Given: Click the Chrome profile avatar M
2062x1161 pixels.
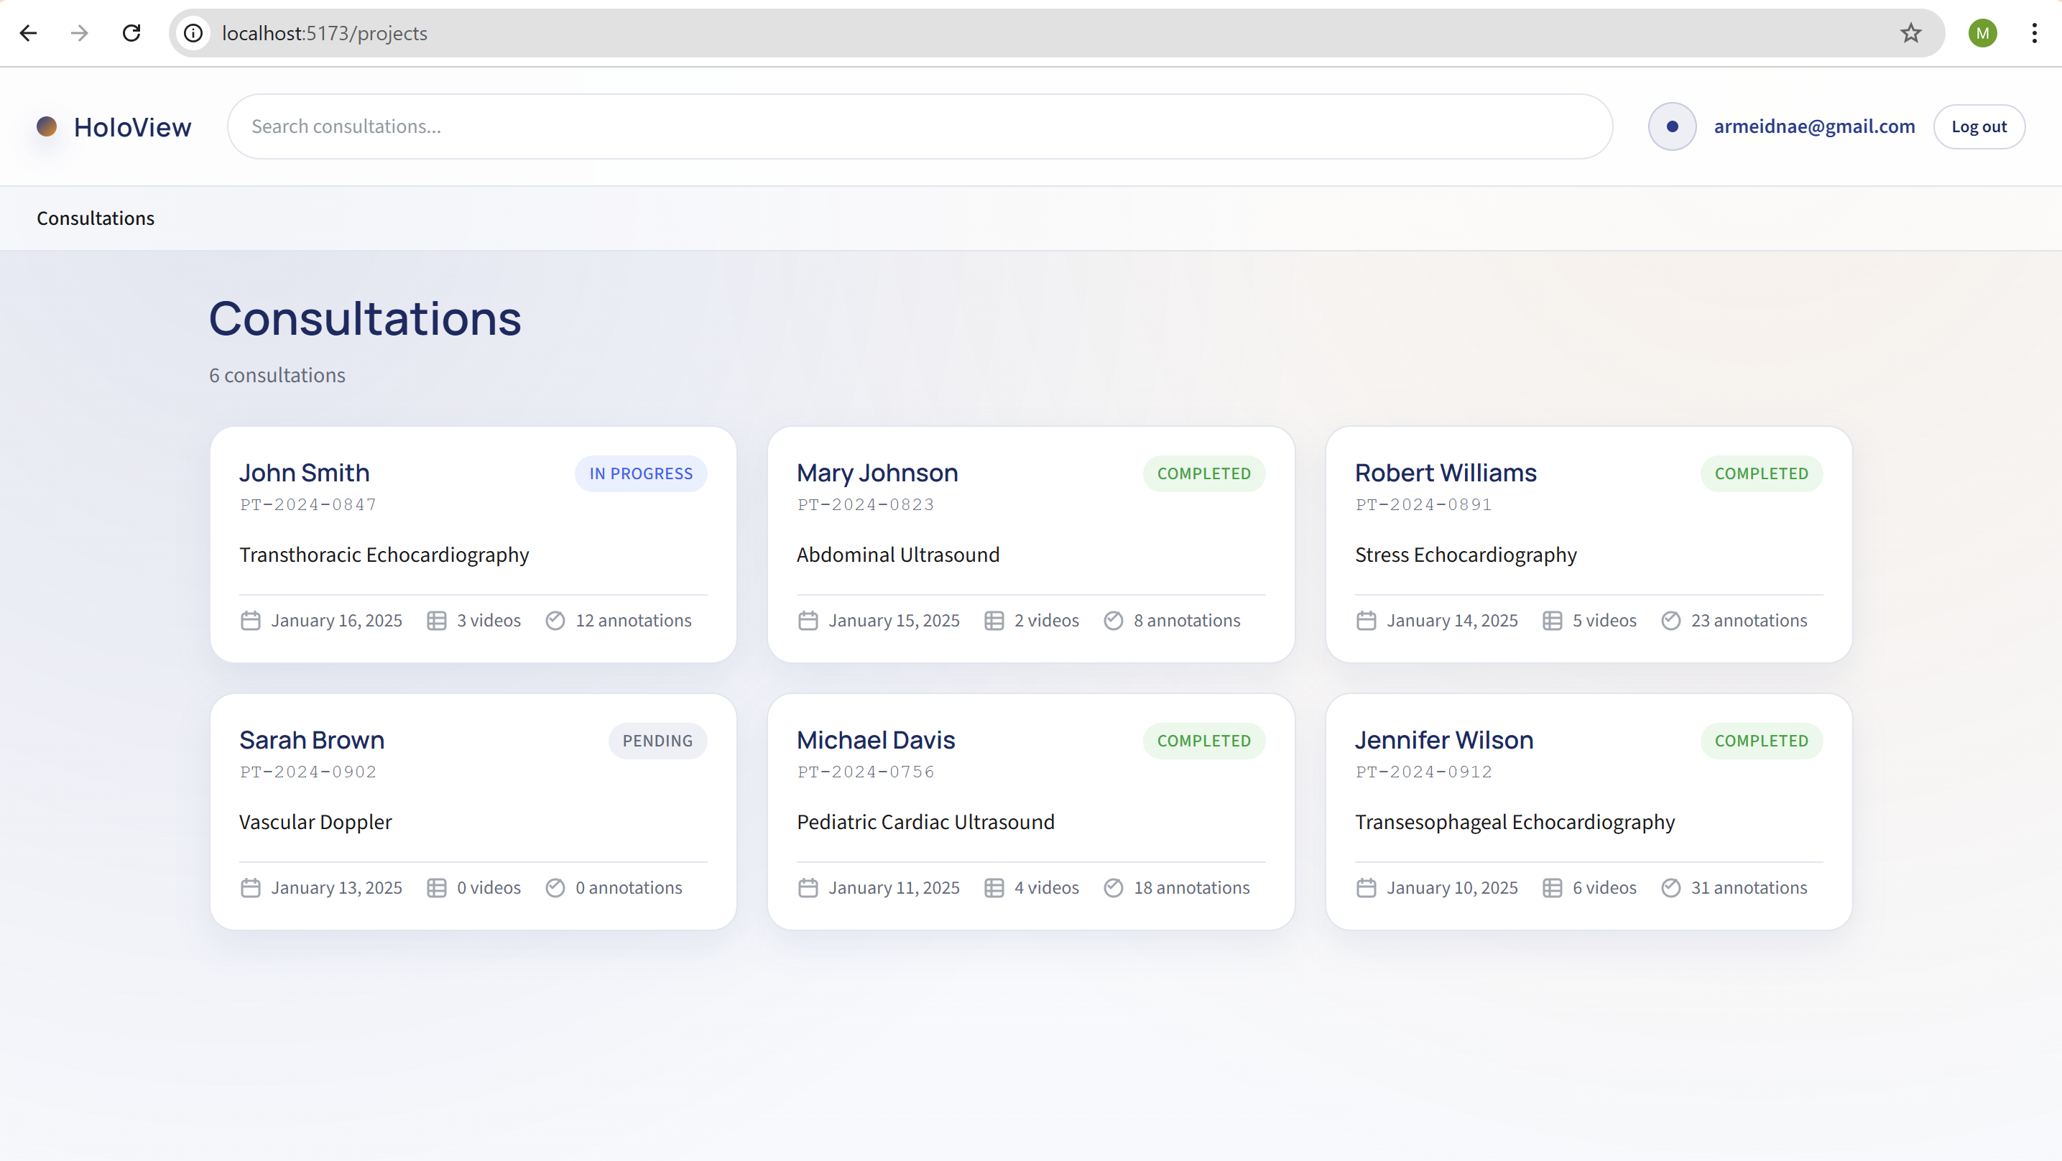Looking at the screenshot, I should pos(1982,33).
